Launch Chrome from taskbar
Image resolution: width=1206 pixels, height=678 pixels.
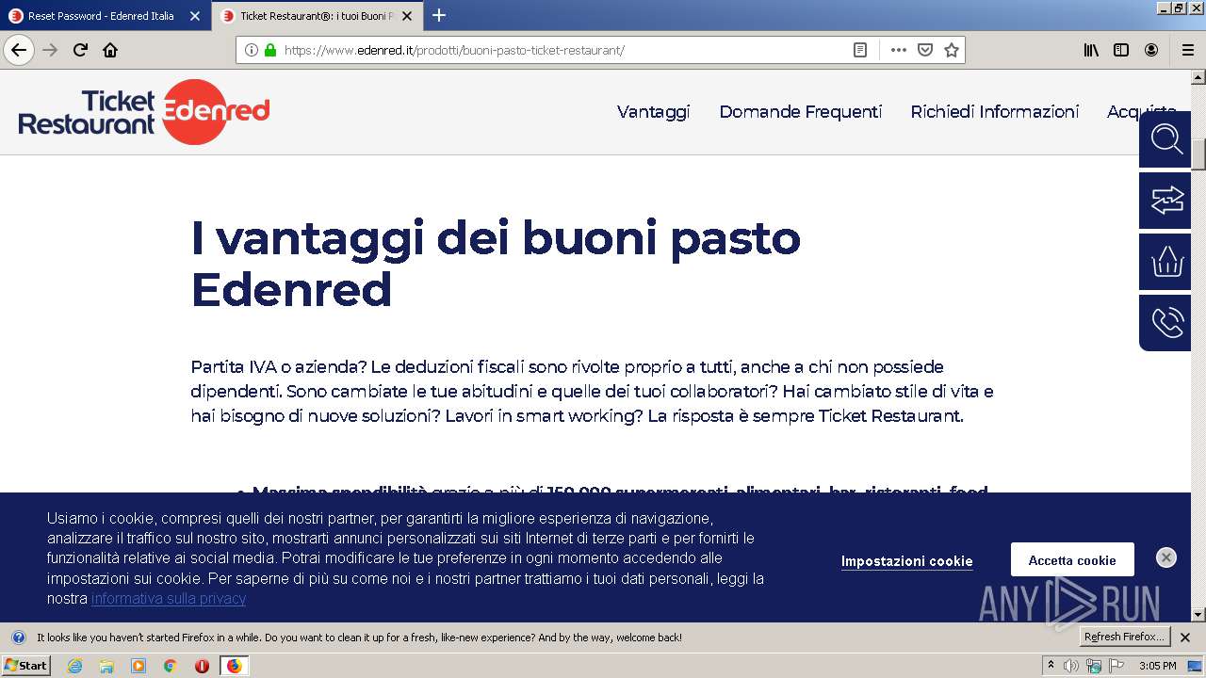point(170,666)
